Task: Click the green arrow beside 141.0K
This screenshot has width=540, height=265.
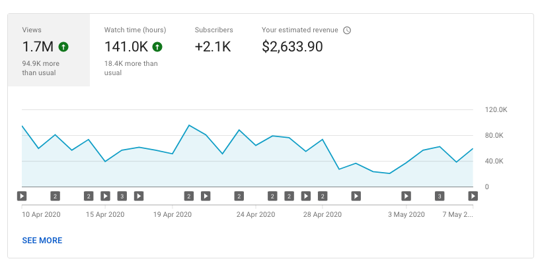Action: point(157,47)
